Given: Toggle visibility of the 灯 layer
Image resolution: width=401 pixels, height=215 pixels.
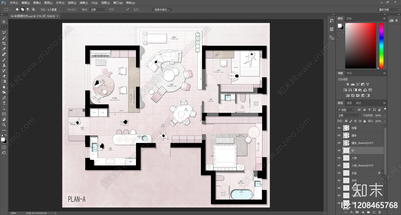Looking at the screenshot, I should pos(339,151).
